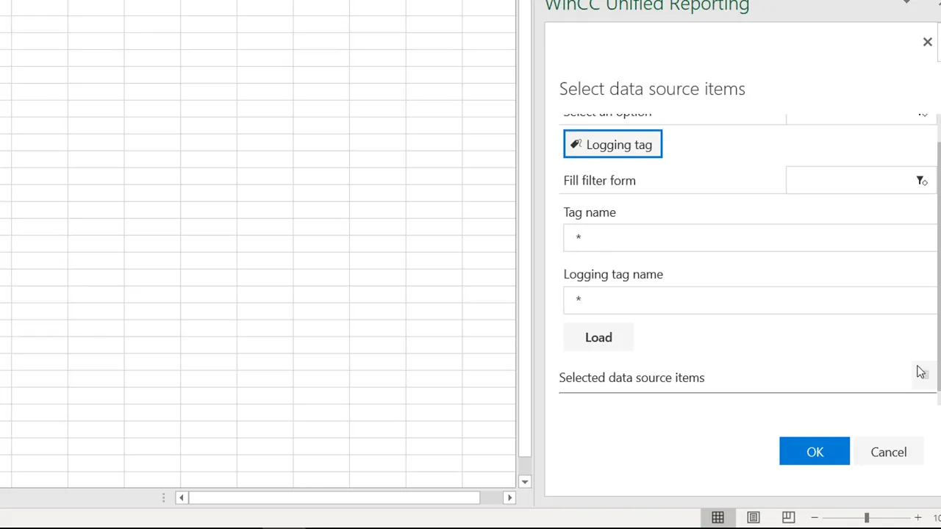This screenshot has width=941, height=529.
Task: Click the sheet vertical scroll down arrow
Action: pyautogui.click(x=524, y=482)
